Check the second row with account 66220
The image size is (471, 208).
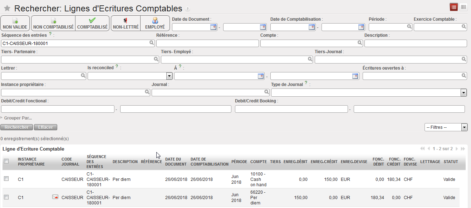6,197
